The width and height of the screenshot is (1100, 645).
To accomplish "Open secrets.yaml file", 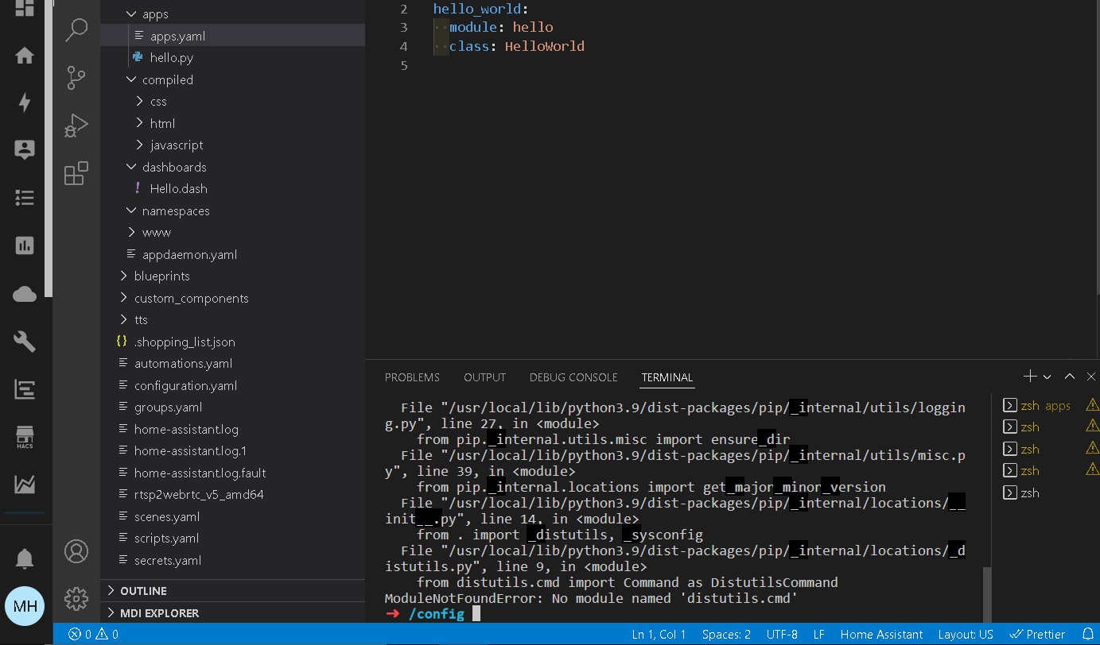I will click(168, 560).
